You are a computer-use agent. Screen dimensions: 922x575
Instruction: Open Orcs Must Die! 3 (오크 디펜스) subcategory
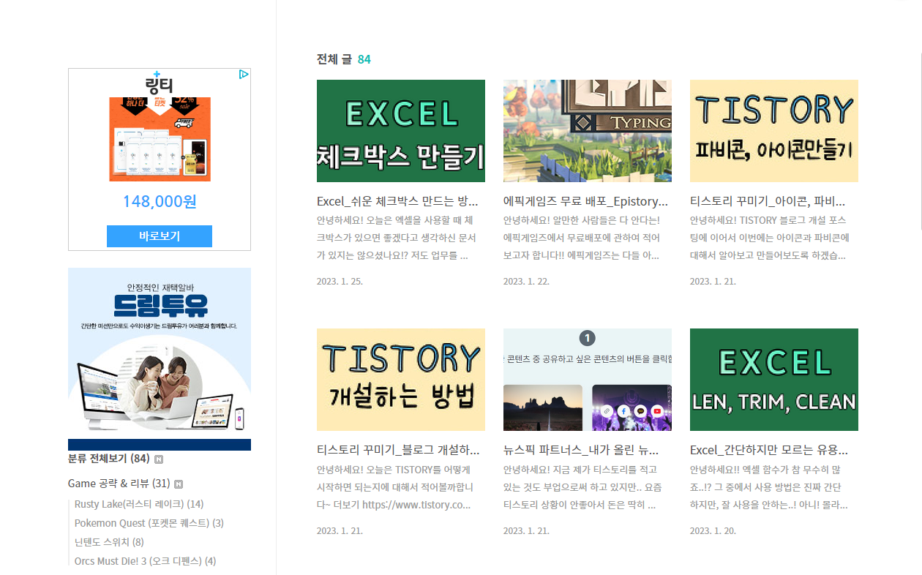146,561
